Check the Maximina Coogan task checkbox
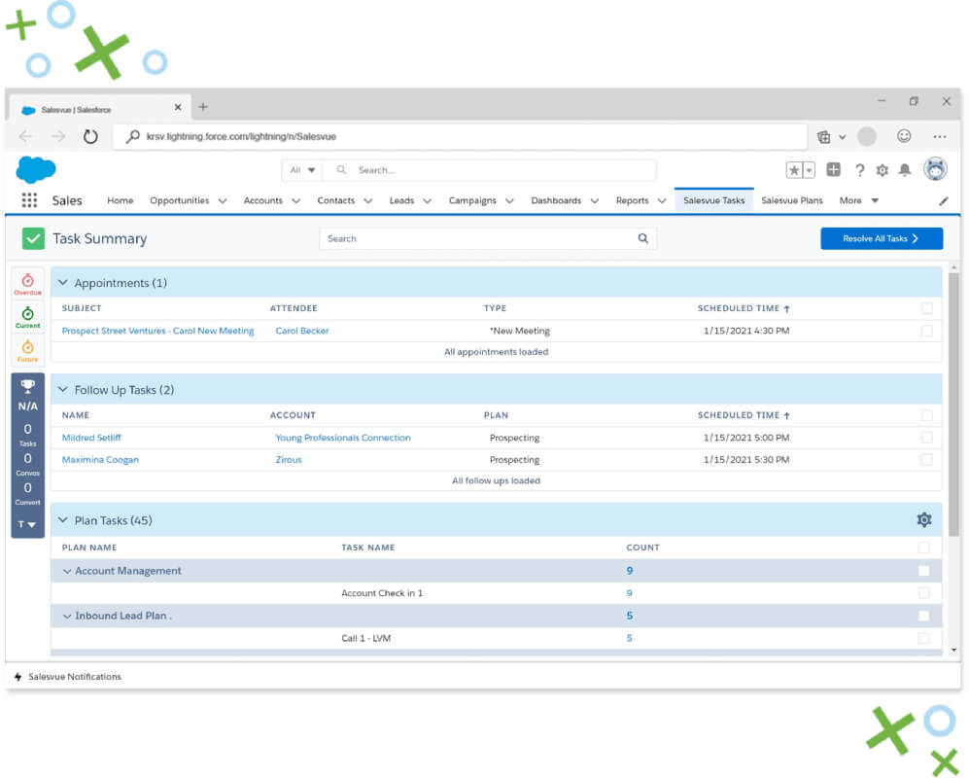Viewport: 969px width, 778px height. pos(926,459)
